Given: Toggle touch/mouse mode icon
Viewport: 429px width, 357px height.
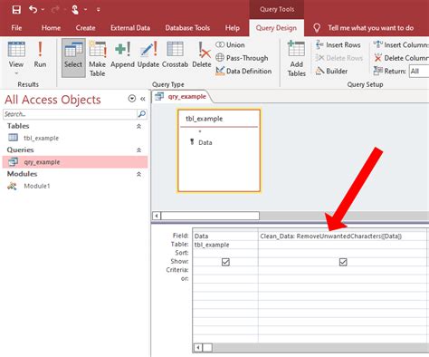Looking at the screenshot, I should (x=75, y=10).
